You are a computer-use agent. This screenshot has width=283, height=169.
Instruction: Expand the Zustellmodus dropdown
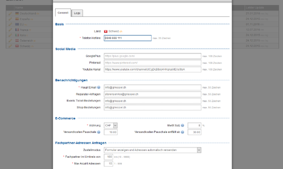pyautogui.click(x=152, y=150)
